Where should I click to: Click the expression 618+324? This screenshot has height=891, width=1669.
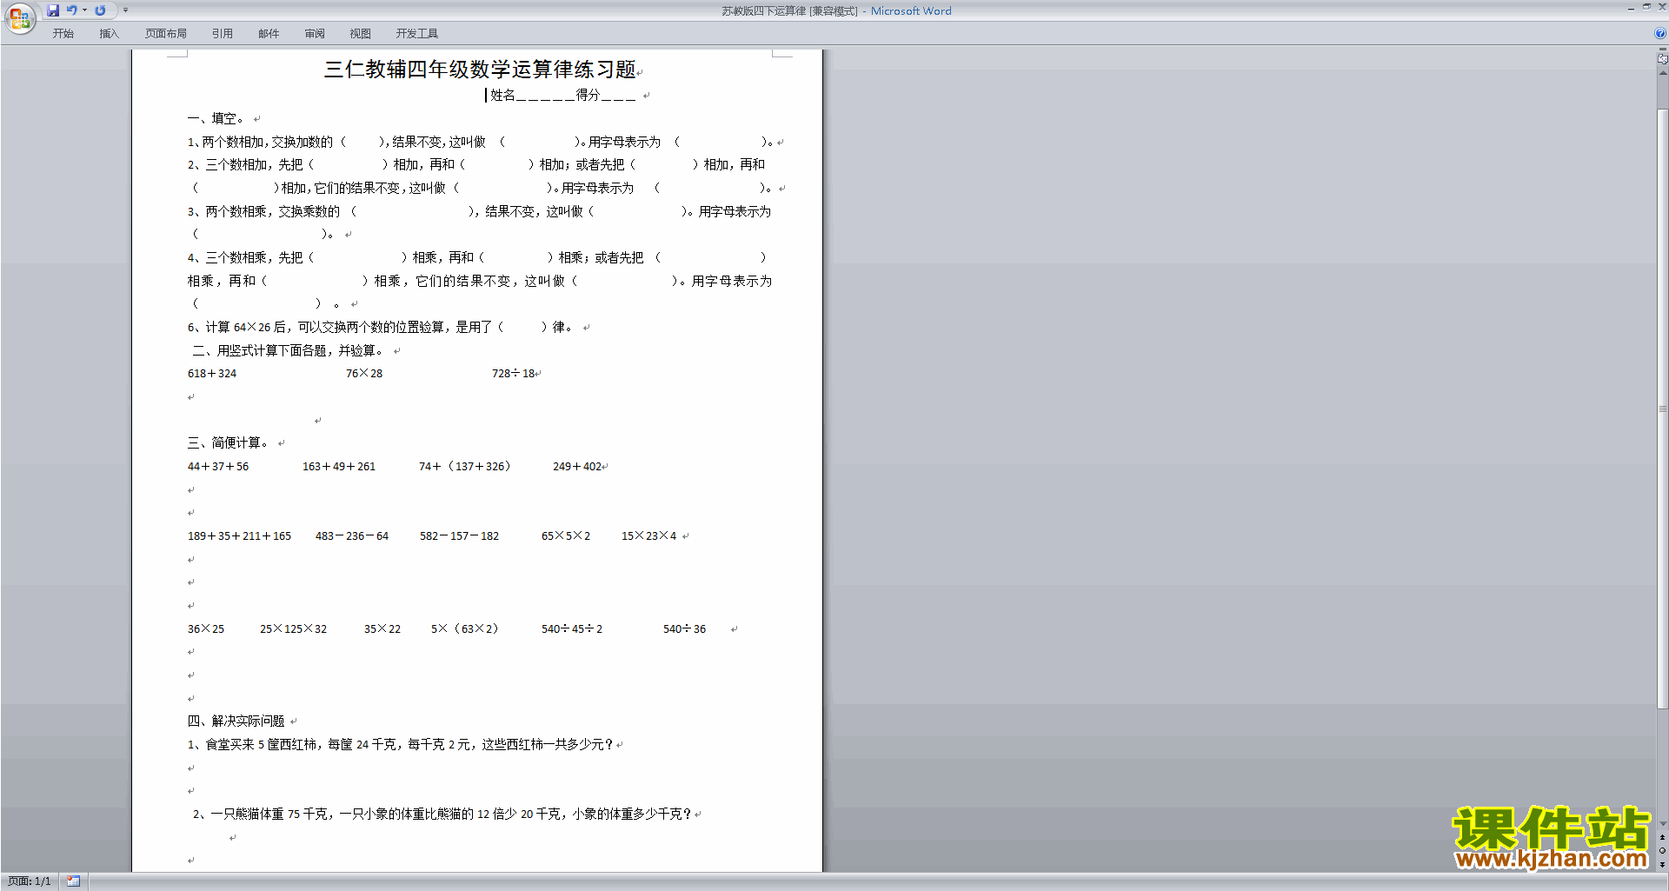click(212, 374)
